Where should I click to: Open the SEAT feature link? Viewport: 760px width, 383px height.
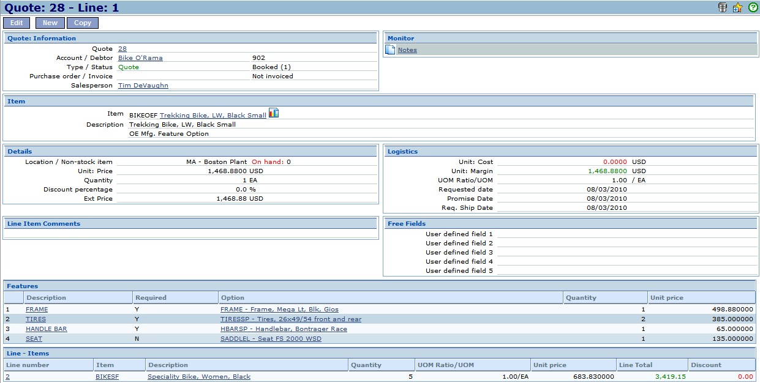tap(34, 339)
